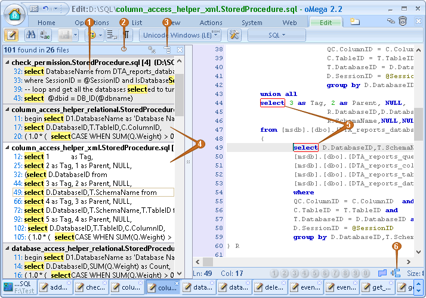Select the green Edit tab
Viewport: 426px width, 298px height.
pos(326,23)
